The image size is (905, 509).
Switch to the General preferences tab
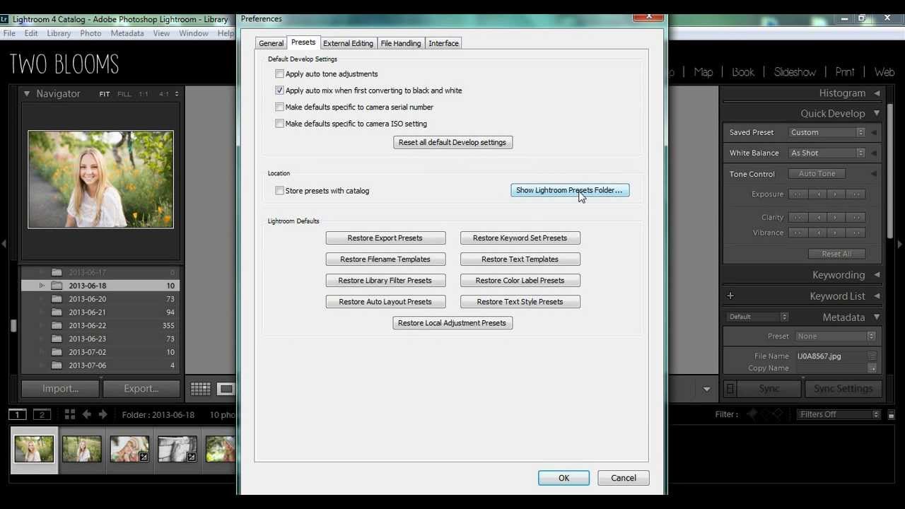pos(271,43)
